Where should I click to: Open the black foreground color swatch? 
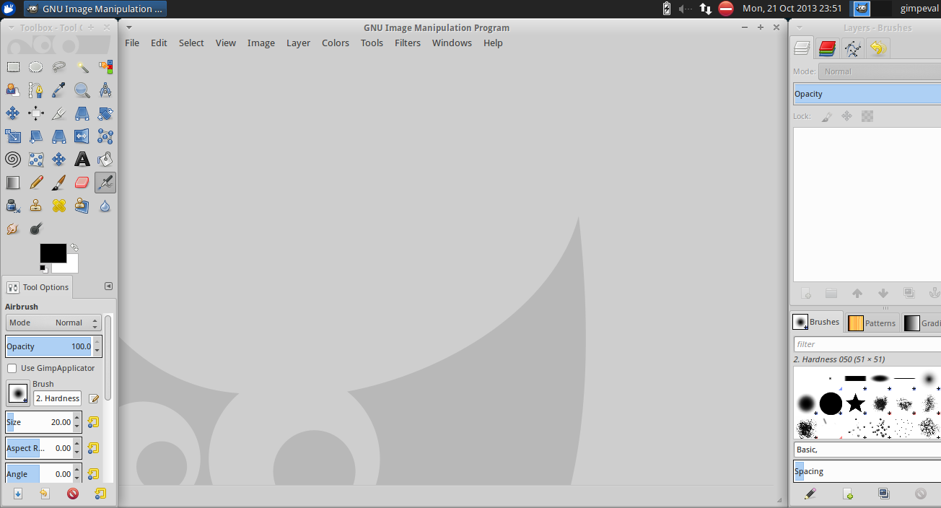(53, 253)
